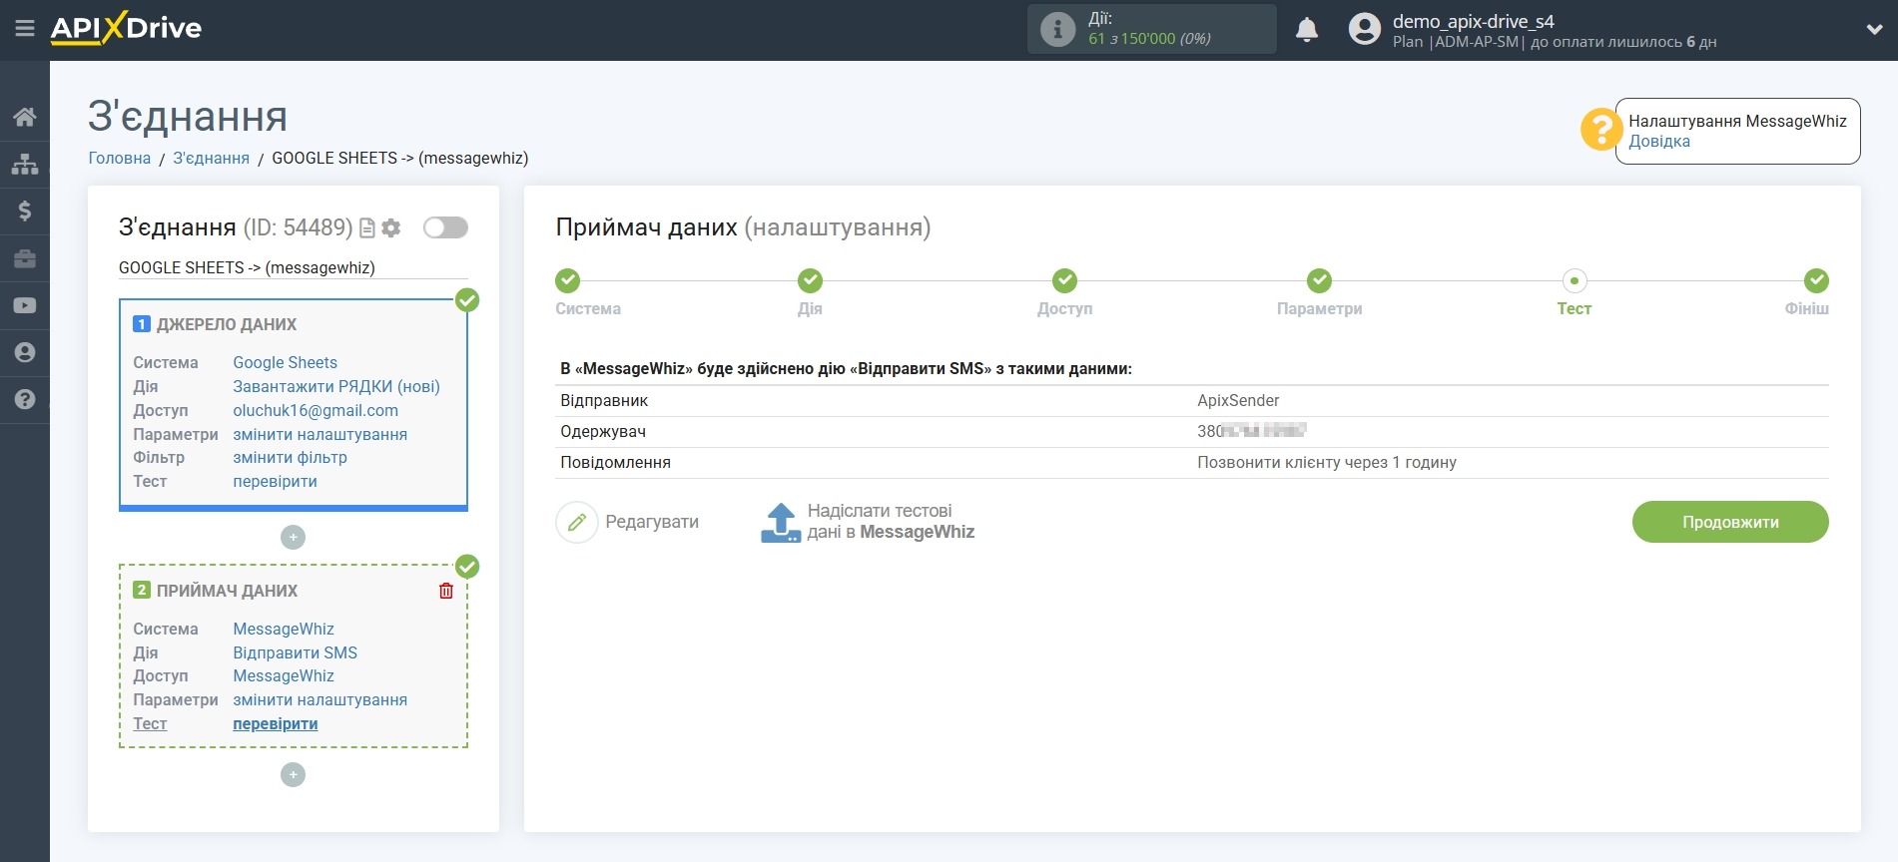
Task: Go to Дія step
Action: (x=810, y=280)
